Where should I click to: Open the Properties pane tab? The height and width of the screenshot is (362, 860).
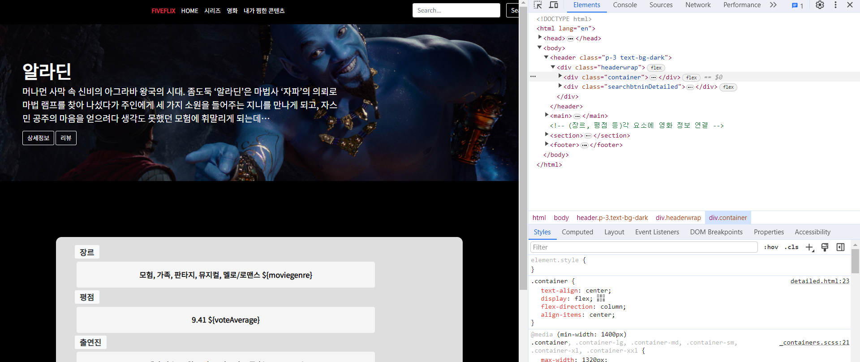pos(769,232)
